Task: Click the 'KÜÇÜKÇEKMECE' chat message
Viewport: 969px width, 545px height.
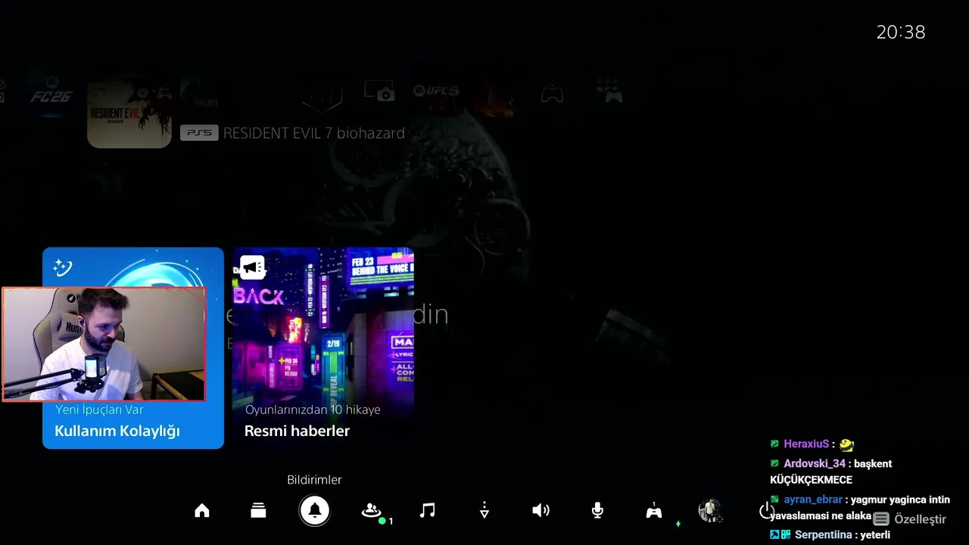Action: (x=811, y=480)
